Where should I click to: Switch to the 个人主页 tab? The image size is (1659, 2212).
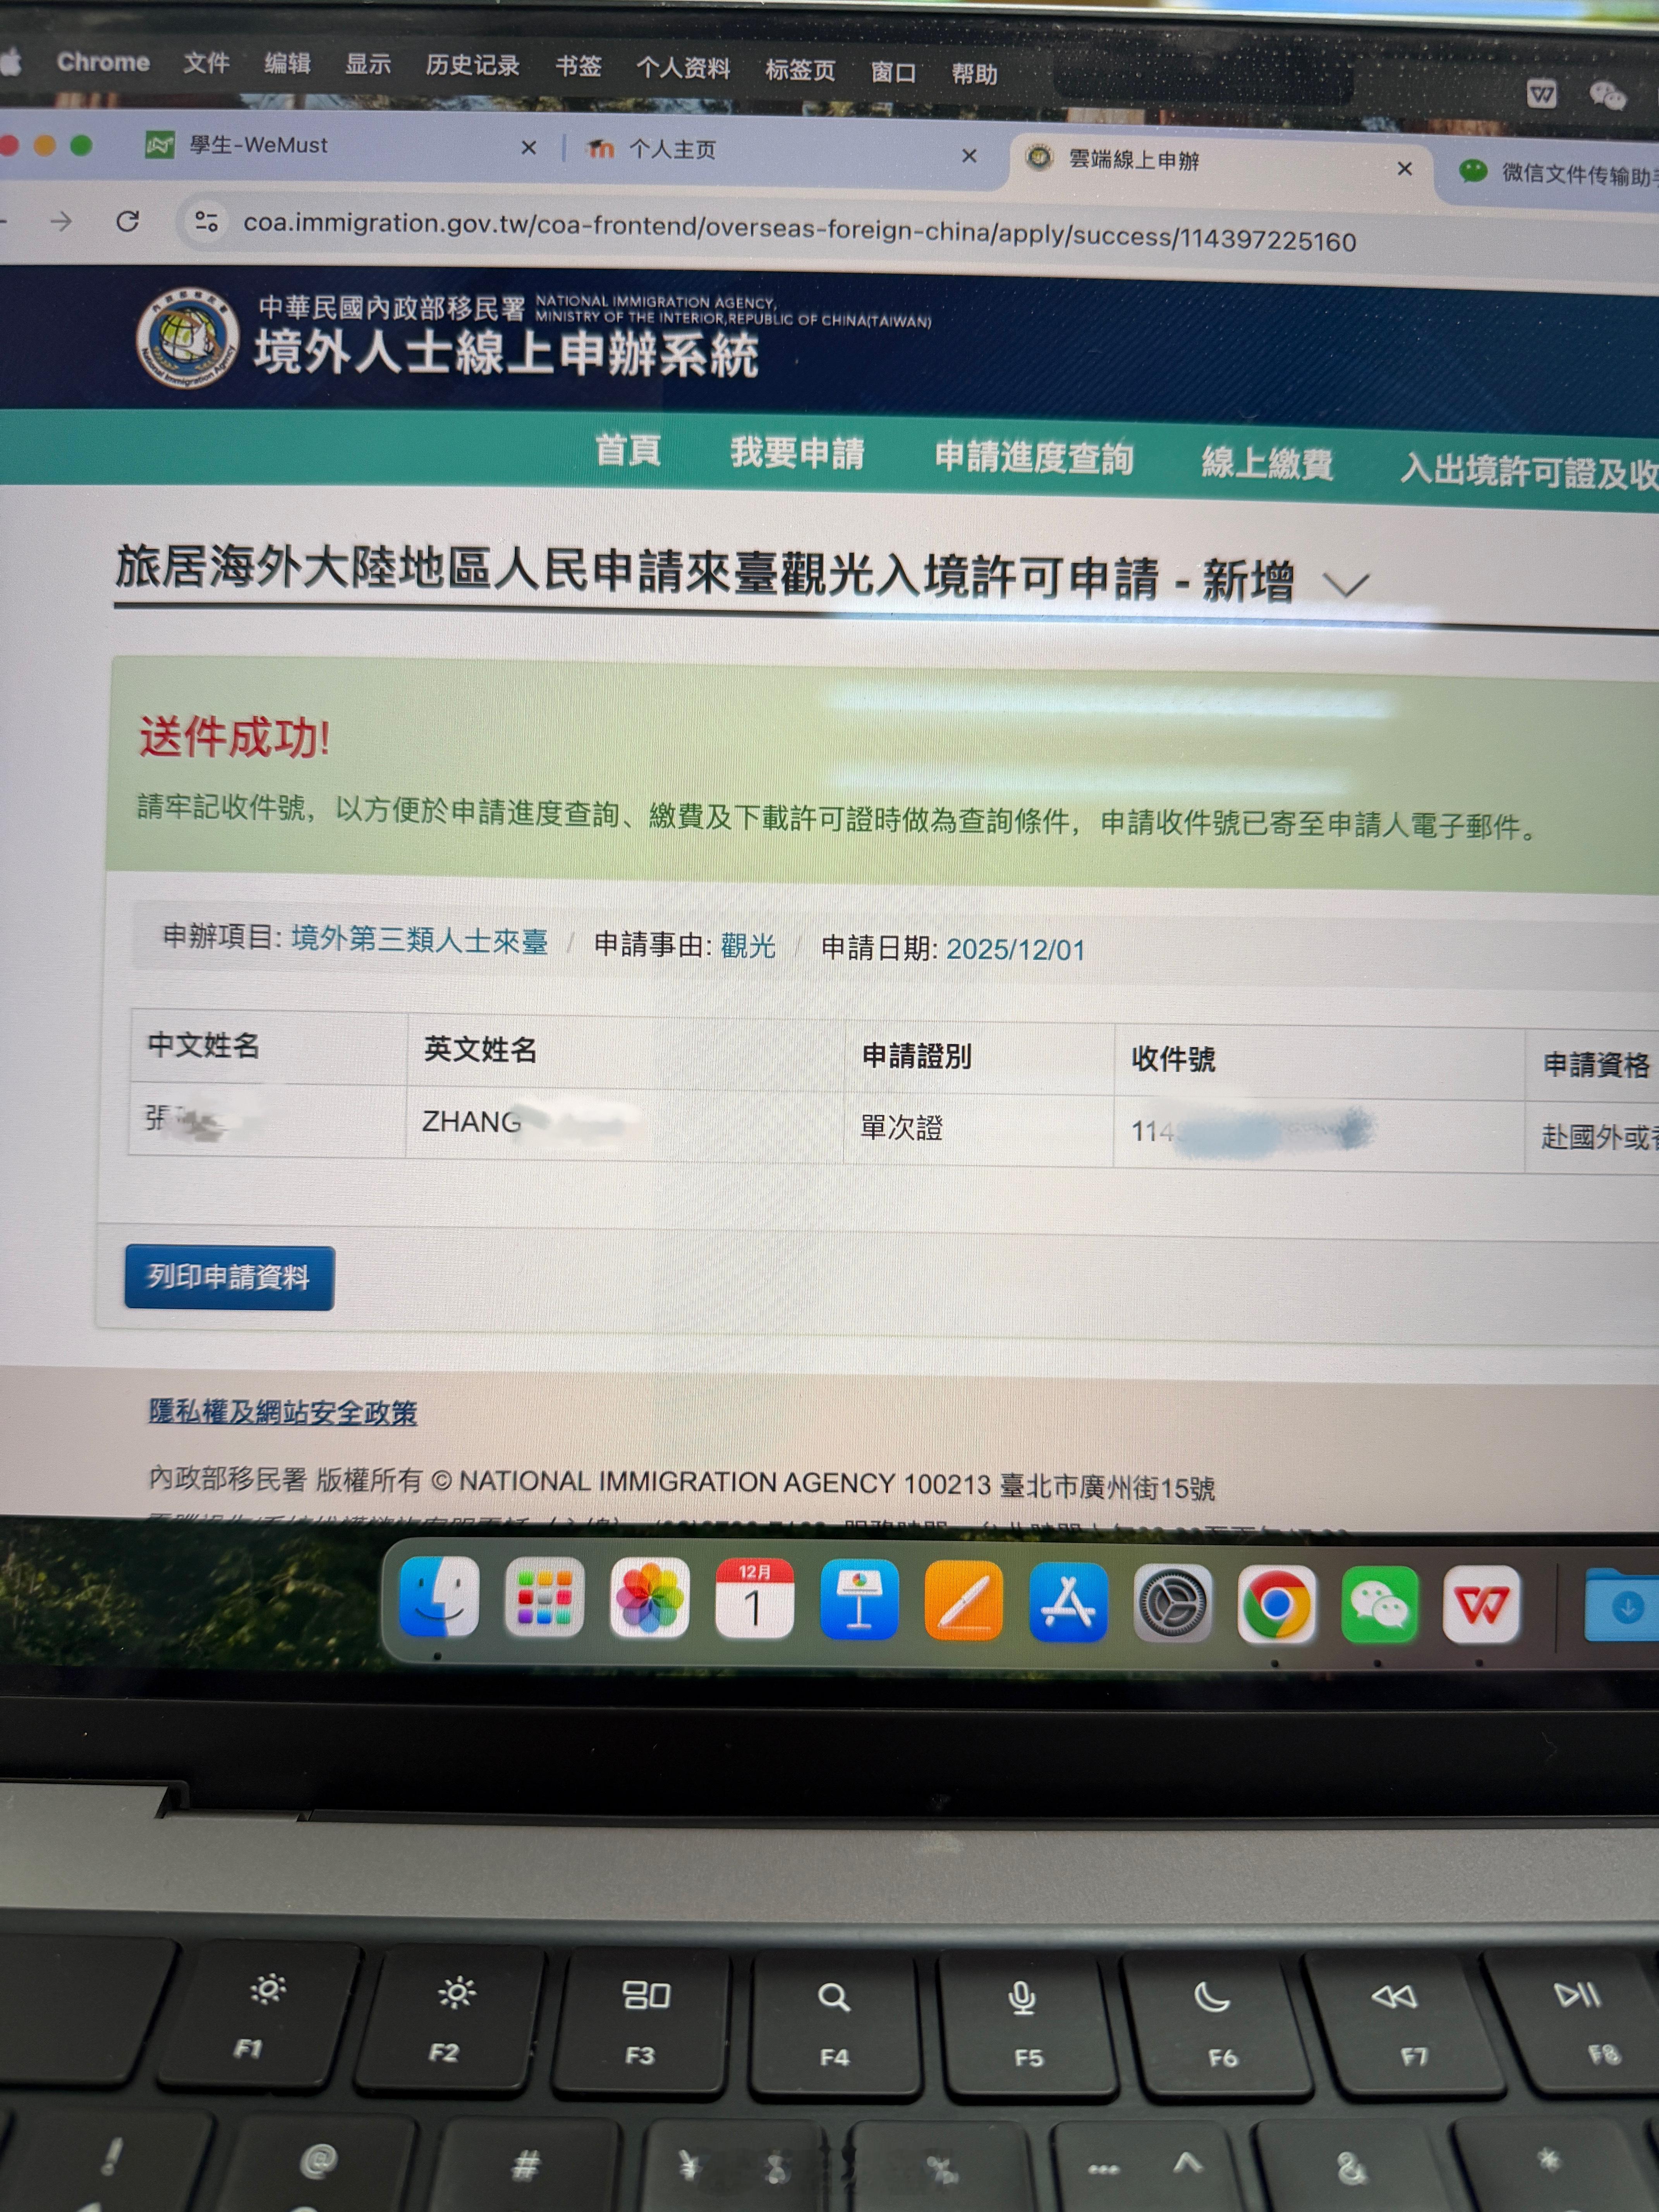[672, 150]
